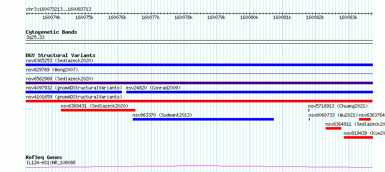Click the magenta IL12A-AS1 gene track line

click(199, 167)
